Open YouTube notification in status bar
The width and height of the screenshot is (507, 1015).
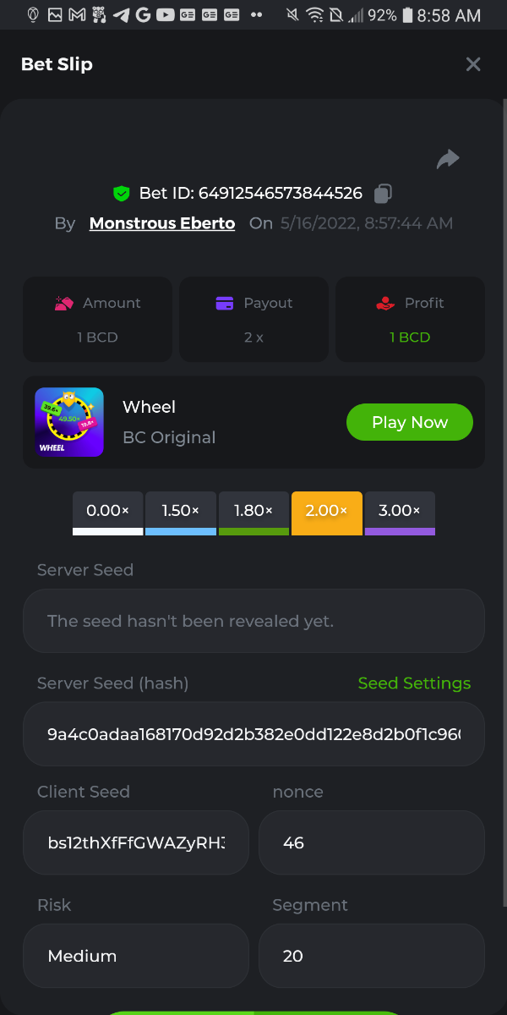[x=166, y=14]
